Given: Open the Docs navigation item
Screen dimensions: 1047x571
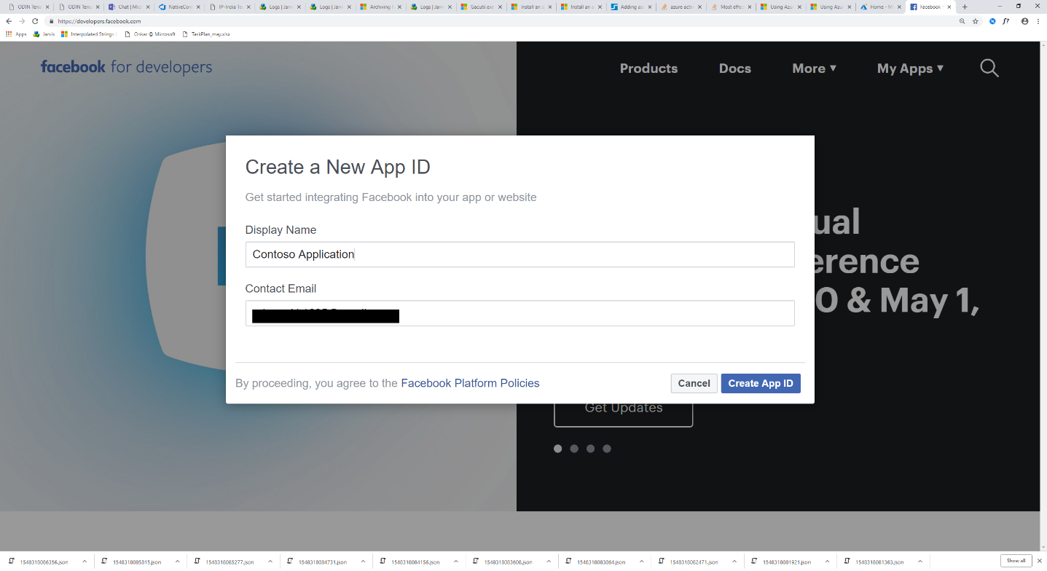Looking at the screenshot, I should 734,68.
